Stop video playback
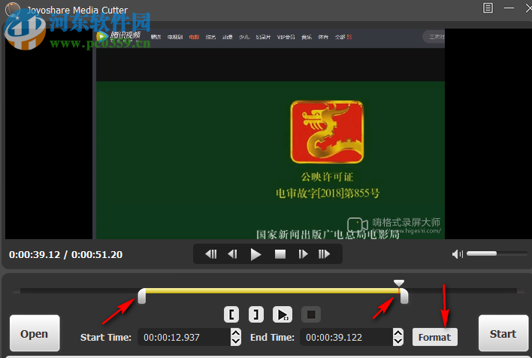Viewport: 532px width, 358px height. click(x=280, y=254)
